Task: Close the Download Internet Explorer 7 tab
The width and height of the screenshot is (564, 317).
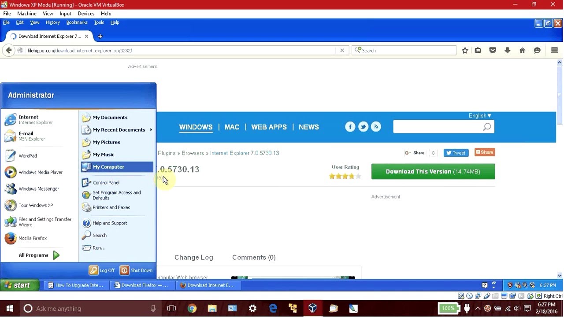Action: tap(86, 37)
